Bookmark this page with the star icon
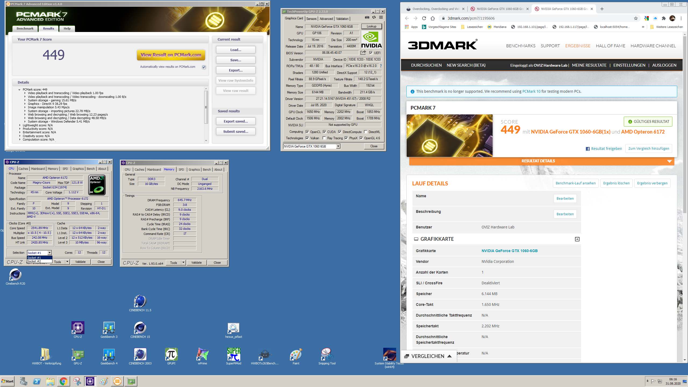 pos(636,18)
